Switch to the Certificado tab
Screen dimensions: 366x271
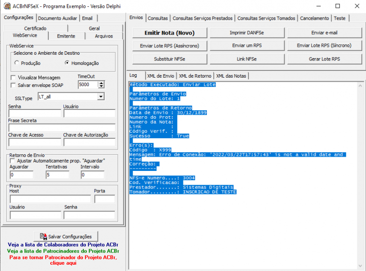point(35,28)
